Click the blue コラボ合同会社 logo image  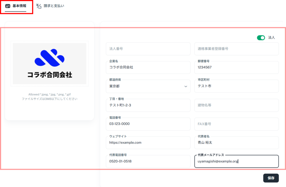49,64
